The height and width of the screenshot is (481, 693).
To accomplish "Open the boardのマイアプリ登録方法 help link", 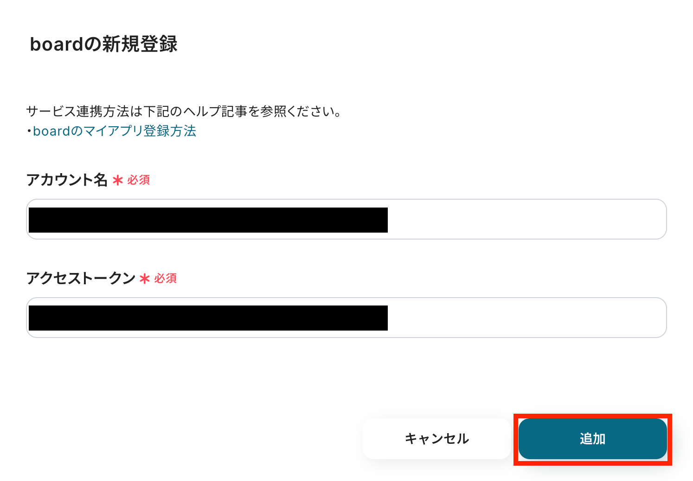I will coord(115,131).
